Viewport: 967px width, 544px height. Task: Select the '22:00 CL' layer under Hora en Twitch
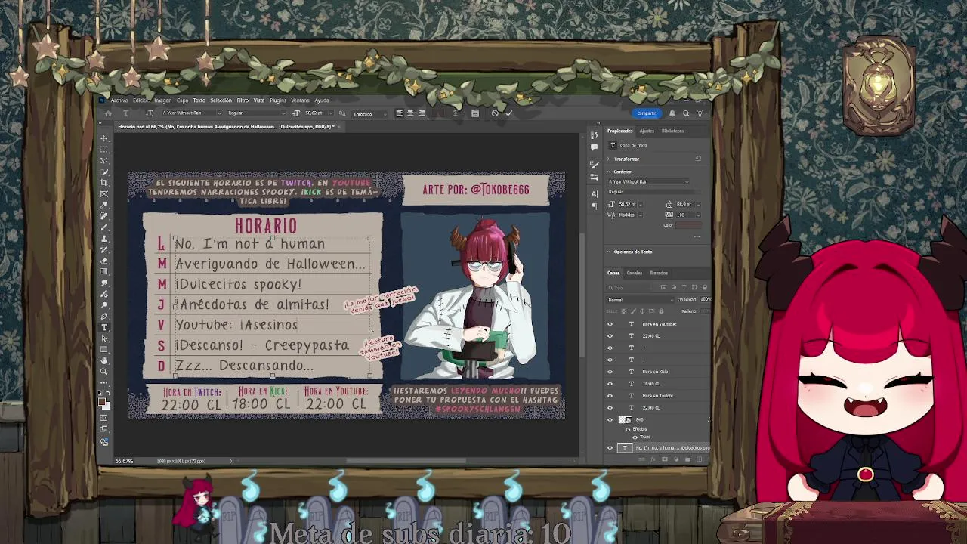click(x=651, y=407)
